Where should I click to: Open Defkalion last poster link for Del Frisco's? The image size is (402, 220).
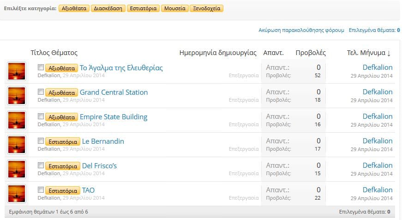[377, 165]
